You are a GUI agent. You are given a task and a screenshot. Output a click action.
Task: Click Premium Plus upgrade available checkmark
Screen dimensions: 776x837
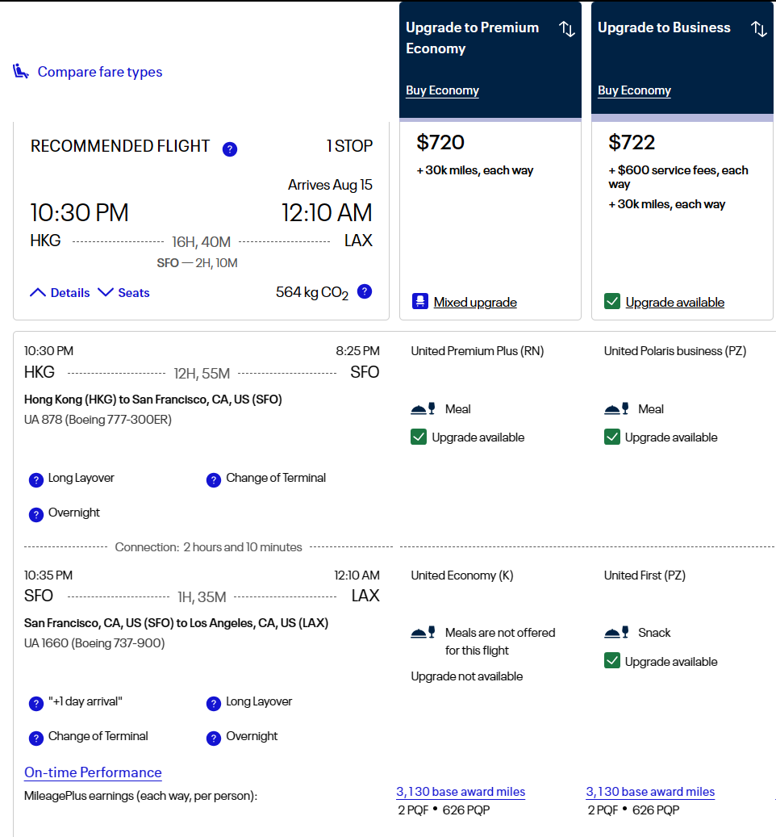click(419, 437)
